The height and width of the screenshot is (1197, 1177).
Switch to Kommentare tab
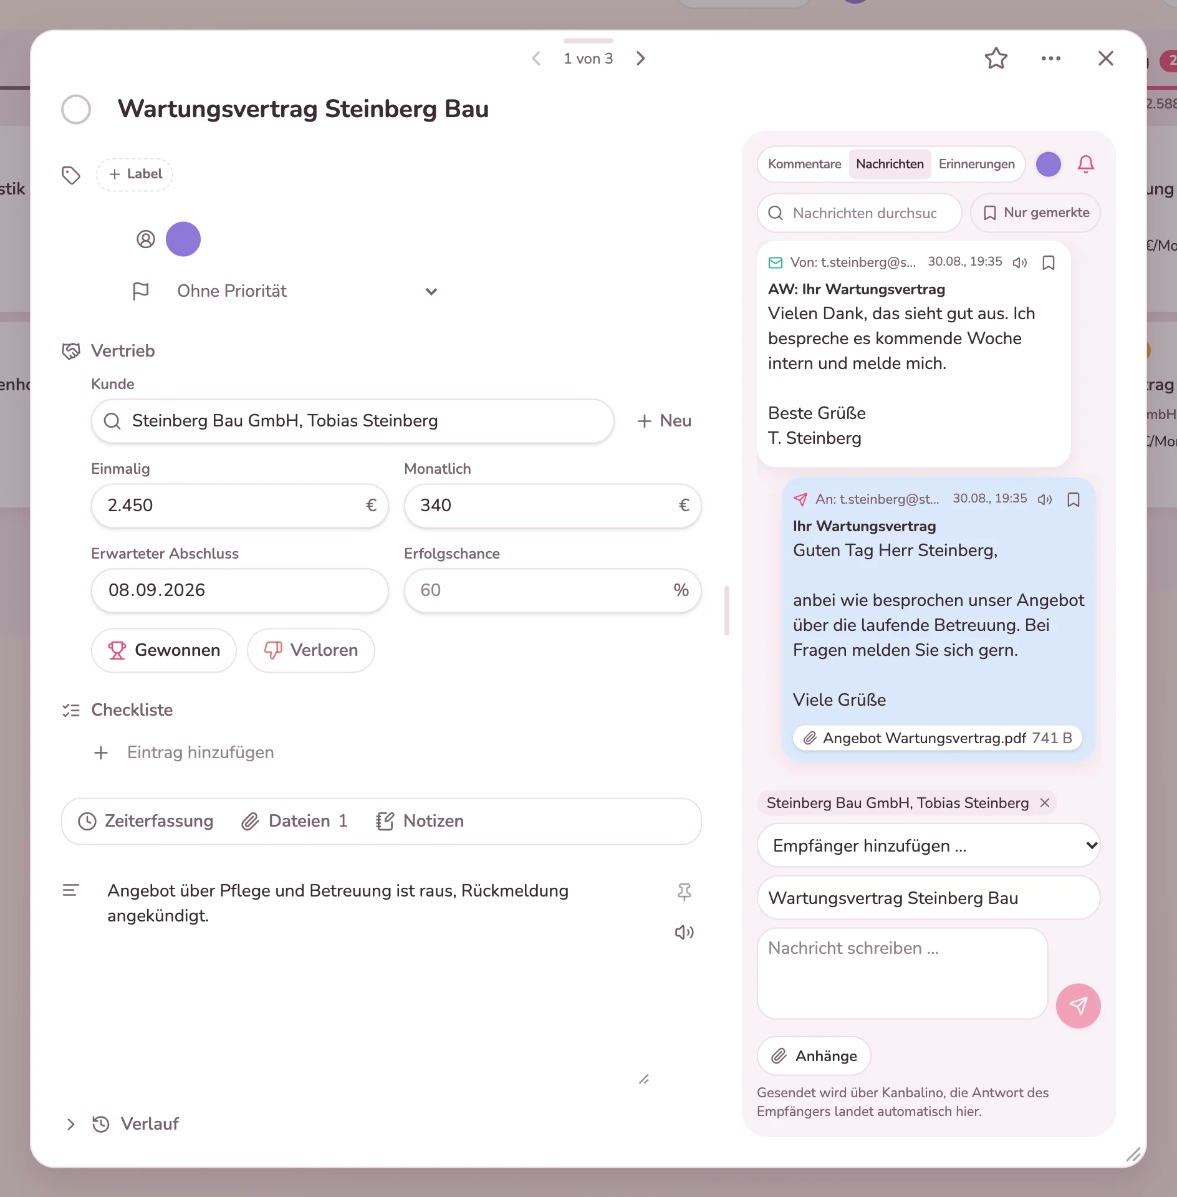804,164
